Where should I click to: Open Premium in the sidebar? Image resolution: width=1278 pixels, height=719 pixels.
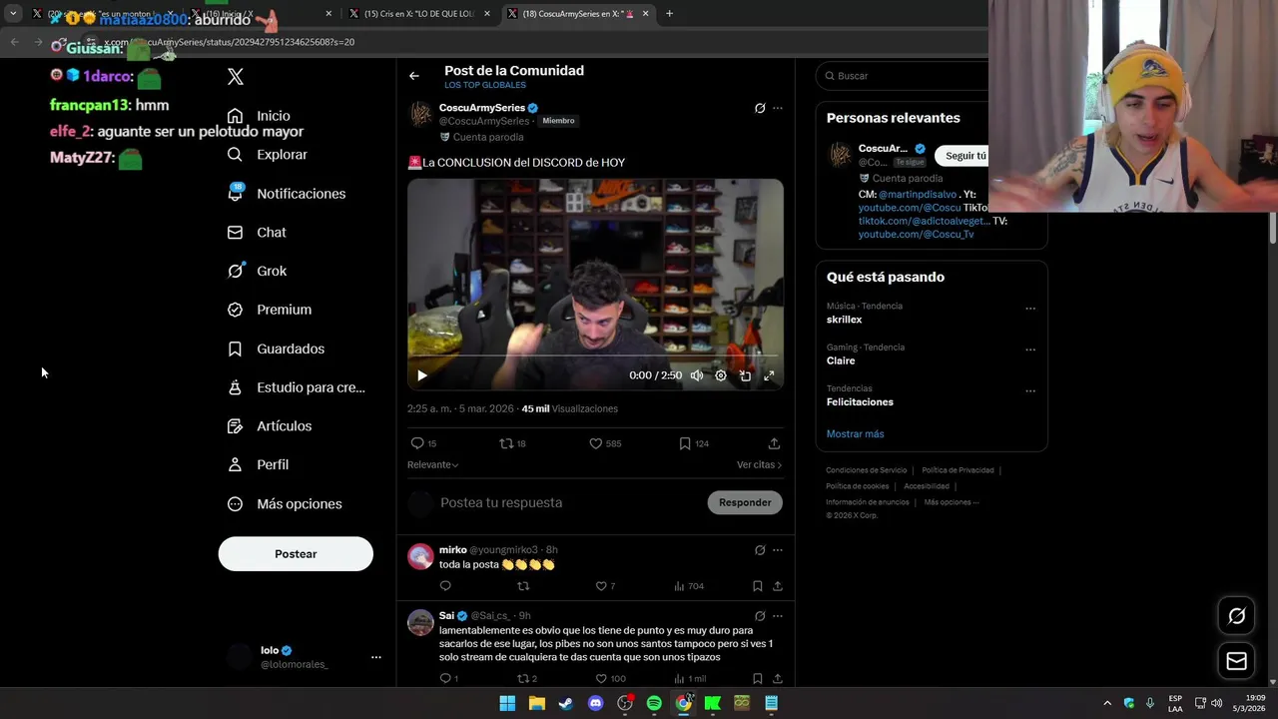pos(270,310)
